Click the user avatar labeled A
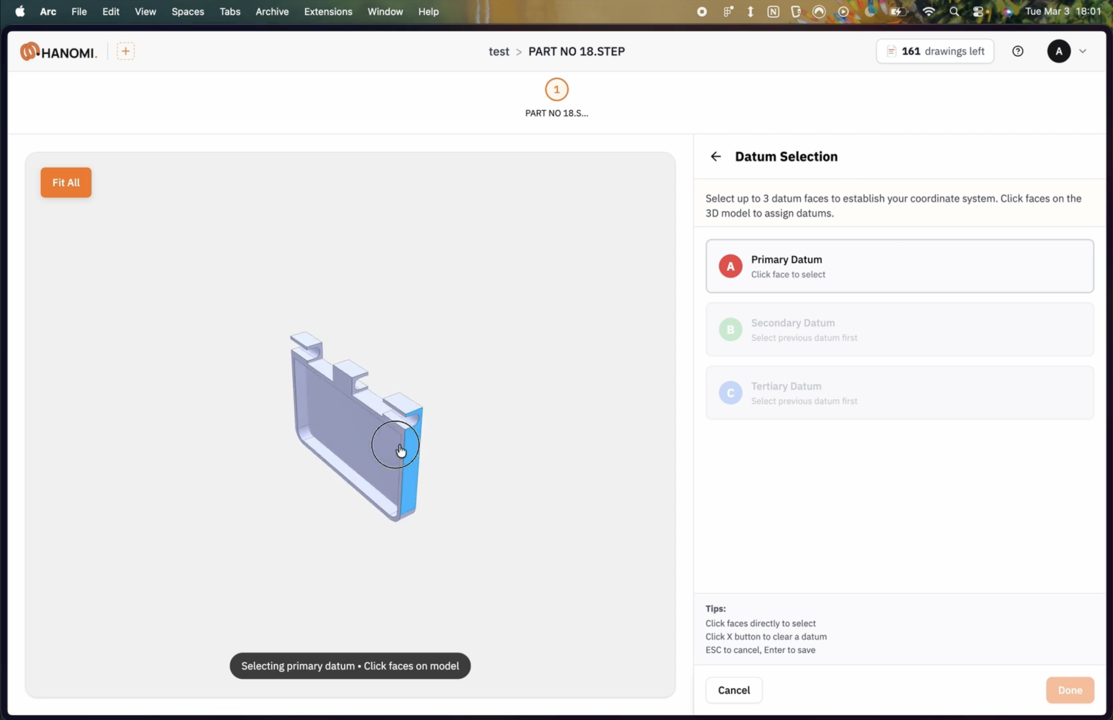The width and height of the screenshot is (1113, 720). [x=1059, y=51]
